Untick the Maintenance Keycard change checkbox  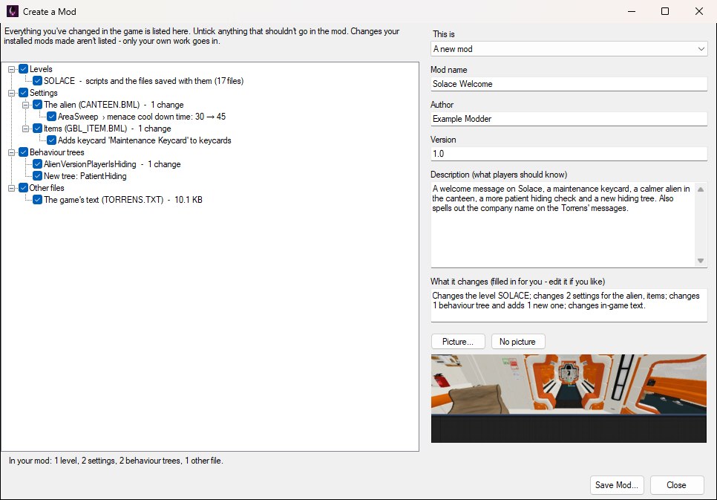(x=52, y=140)
